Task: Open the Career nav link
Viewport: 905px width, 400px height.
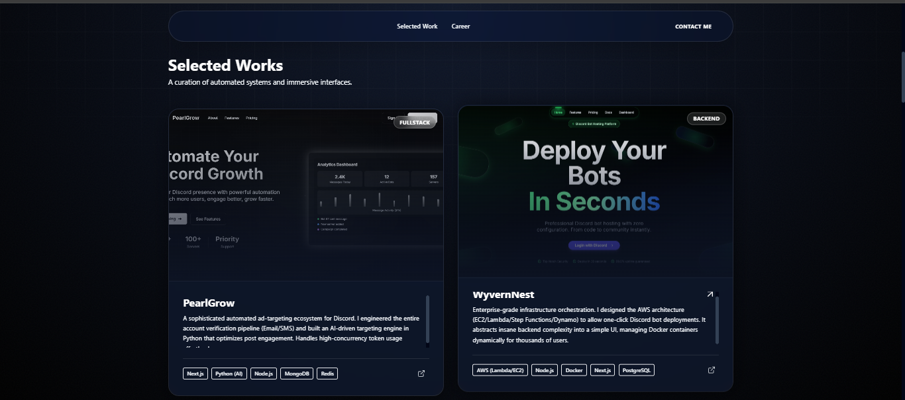Action: click(x=460, y=26)
